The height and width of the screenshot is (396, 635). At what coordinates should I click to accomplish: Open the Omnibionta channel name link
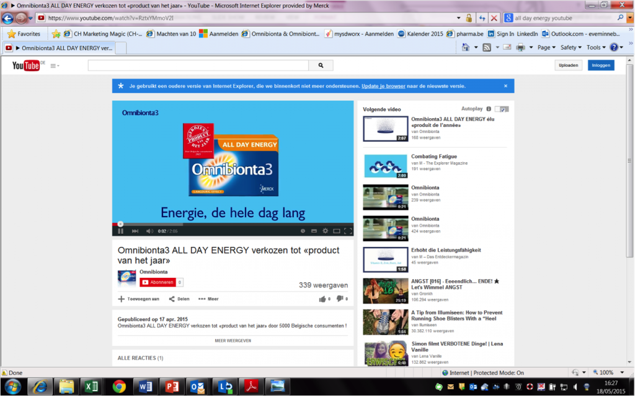pos(154,272)
